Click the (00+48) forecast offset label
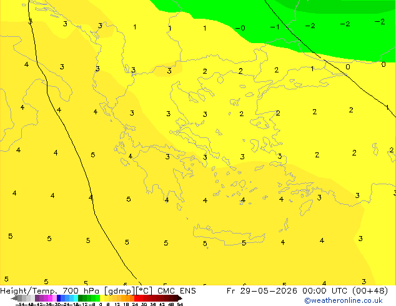Image resolution: width=396 pixels, height=306 pixels. coord(370,291)
